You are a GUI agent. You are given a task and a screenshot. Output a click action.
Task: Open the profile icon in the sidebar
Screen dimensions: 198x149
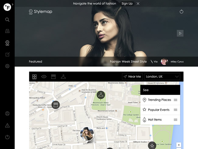(7, 113)
